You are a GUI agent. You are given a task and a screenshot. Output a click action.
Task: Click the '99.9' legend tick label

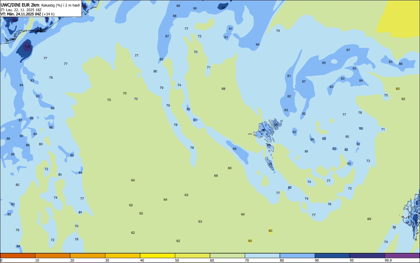pos(388,260)
